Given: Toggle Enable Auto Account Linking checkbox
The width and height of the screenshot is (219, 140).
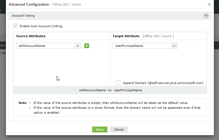Looking at the screenshot, I should point(15,26).
